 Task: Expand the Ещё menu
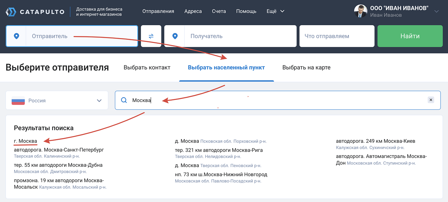275,11
